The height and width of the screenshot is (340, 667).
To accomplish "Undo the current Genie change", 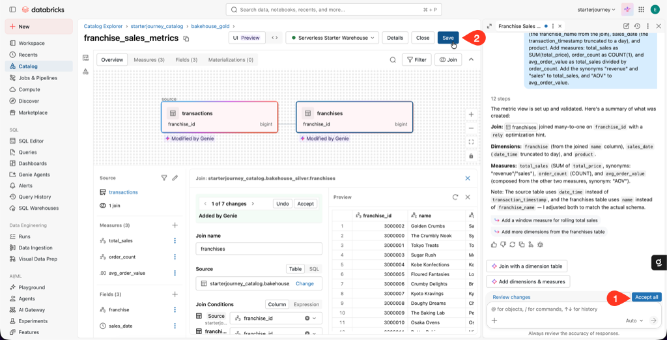I will point(283,204).
